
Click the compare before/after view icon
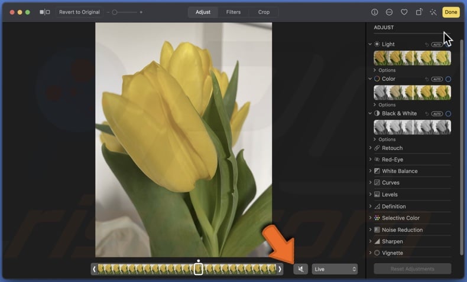coord(45,12)
